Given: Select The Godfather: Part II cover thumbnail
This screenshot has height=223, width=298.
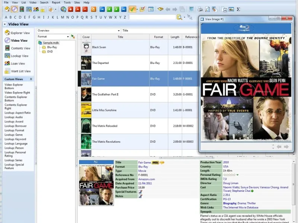Looking at the screenshot, I should pos(86,94).
